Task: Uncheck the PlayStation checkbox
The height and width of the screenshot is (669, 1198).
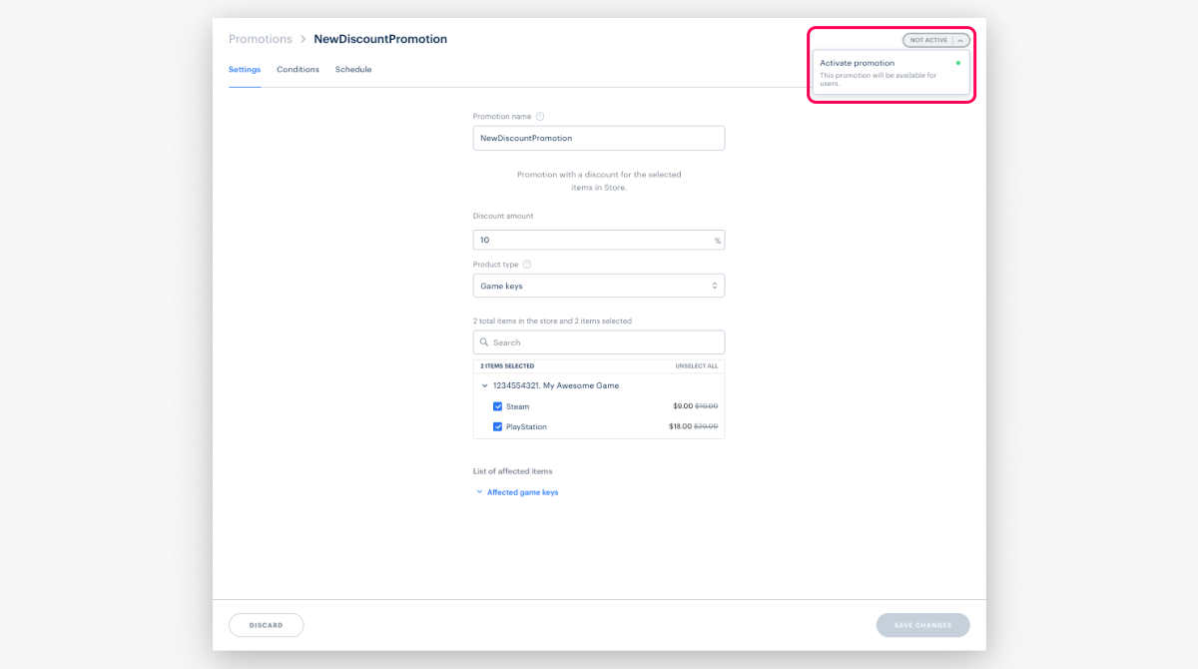Action: [x=498, y=427]
